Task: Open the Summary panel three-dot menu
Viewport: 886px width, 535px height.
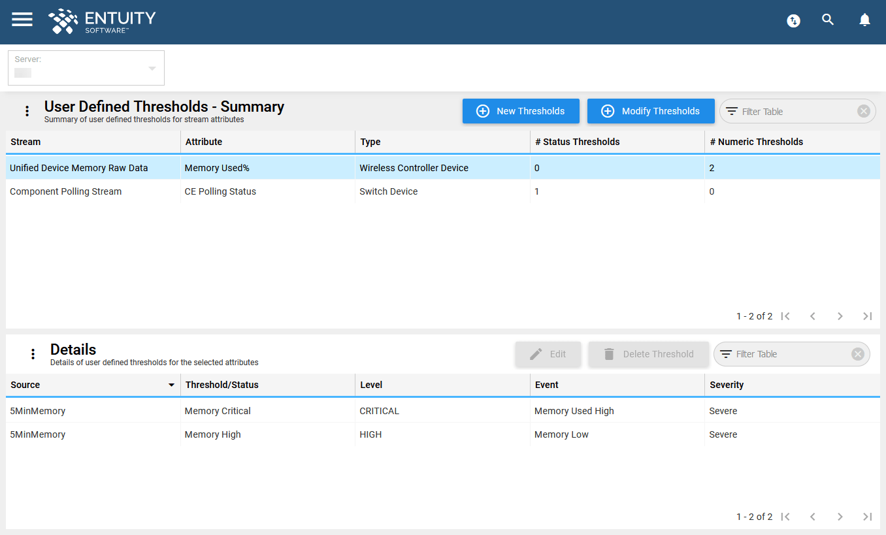Action: tap(27, 111)
